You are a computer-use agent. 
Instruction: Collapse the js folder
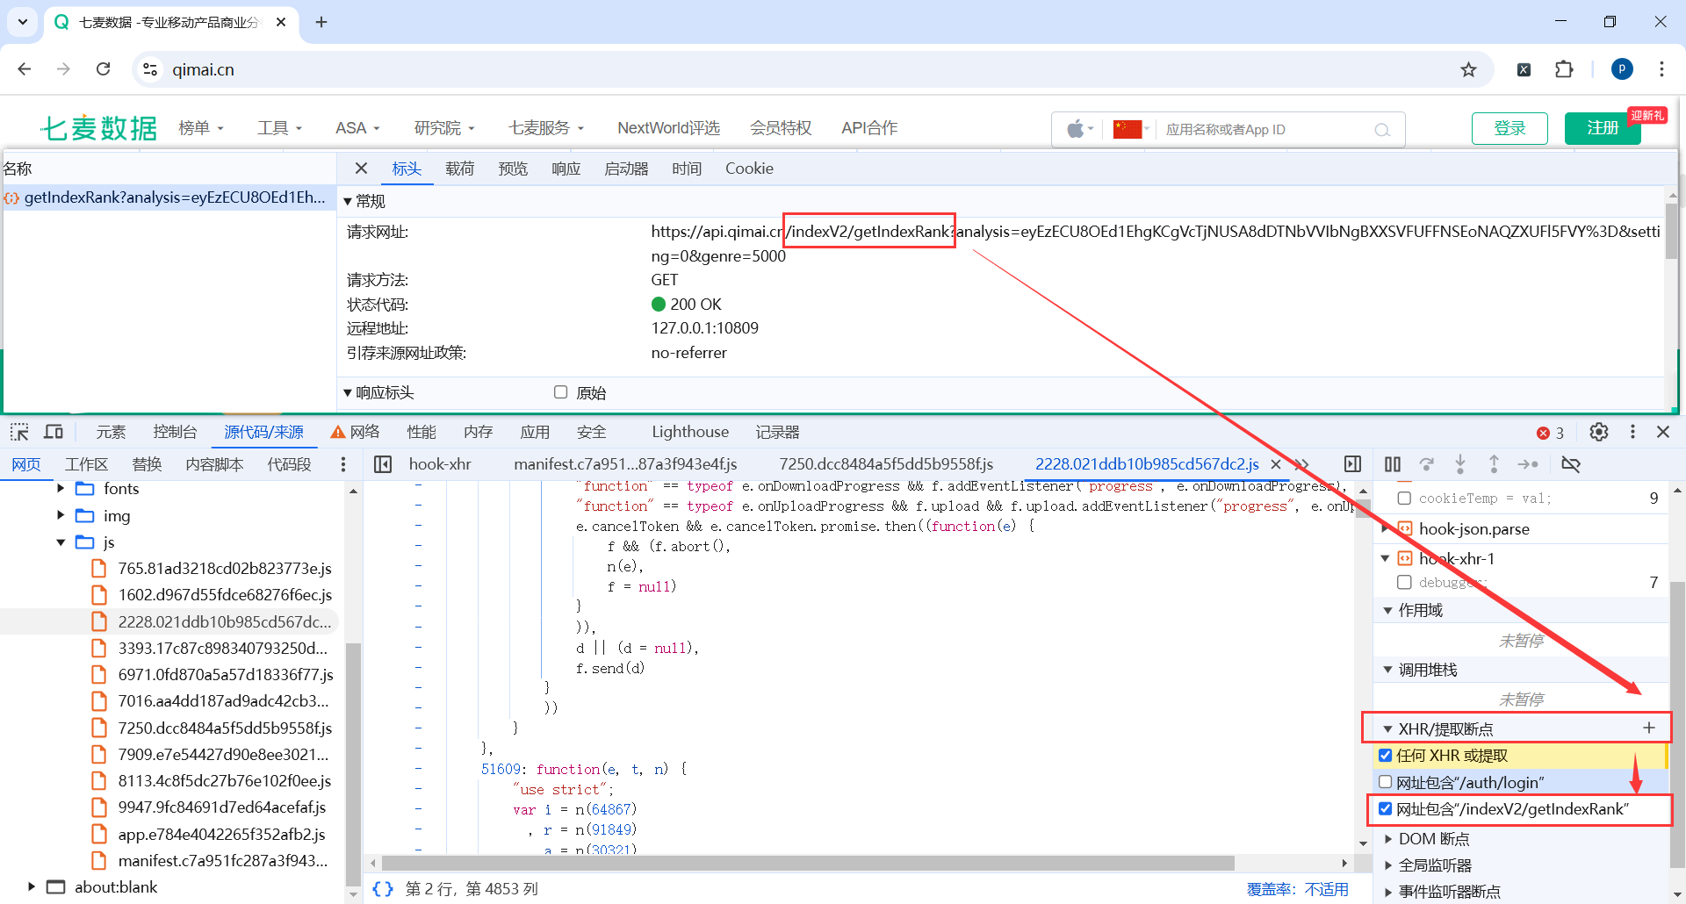pyautogui.click(x=61, y=542)
